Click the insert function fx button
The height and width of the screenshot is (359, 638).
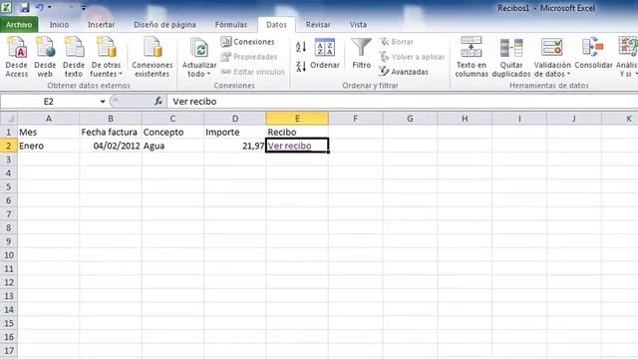[x=158, y=102]
